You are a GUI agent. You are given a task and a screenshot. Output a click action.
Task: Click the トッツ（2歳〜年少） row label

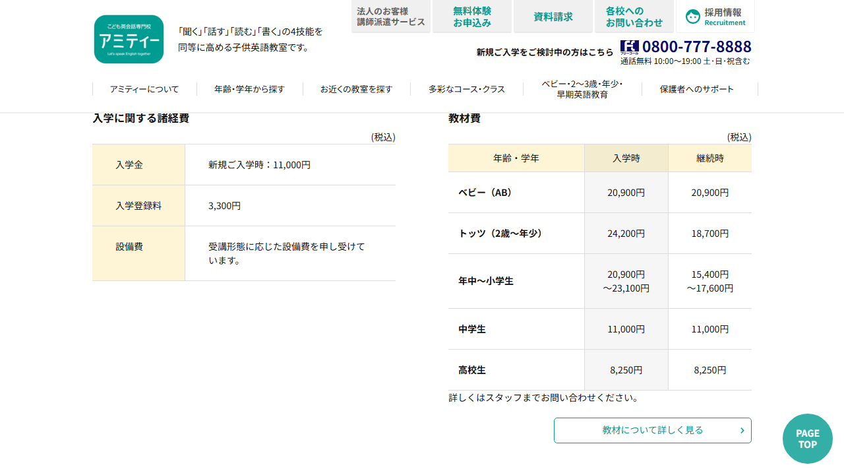click(x=500, y=234)
